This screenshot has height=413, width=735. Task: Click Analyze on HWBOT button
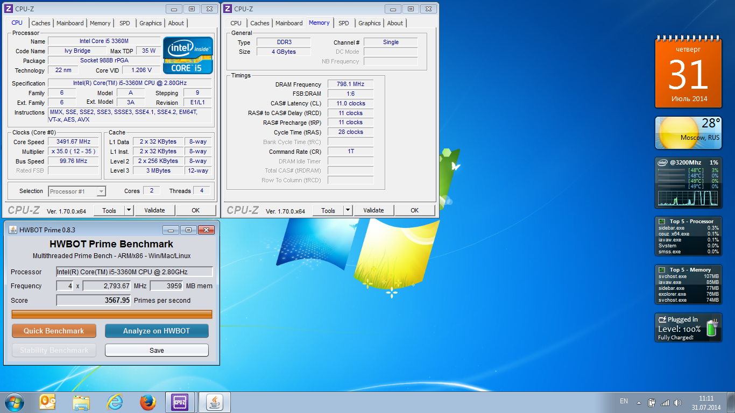(x=157, y=331)
